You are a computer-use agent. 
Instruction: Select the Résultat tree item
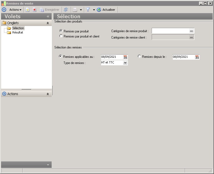pyautogui.click(x=18, y=32)
